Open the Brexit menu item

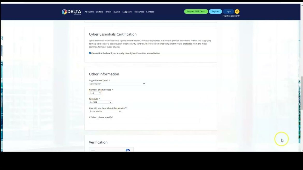[108, 12]
